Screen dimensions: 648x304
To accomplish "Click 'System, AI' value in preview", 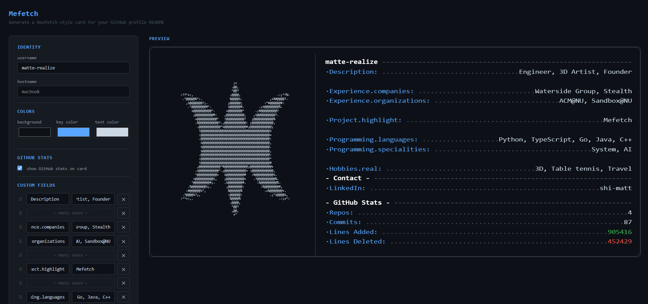I will [612, 149].
